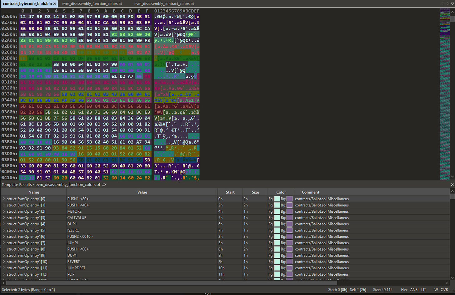Screen dimensions: 455x295
Task: Toggle LIT endianness in status bar
Action: [424, 290]
